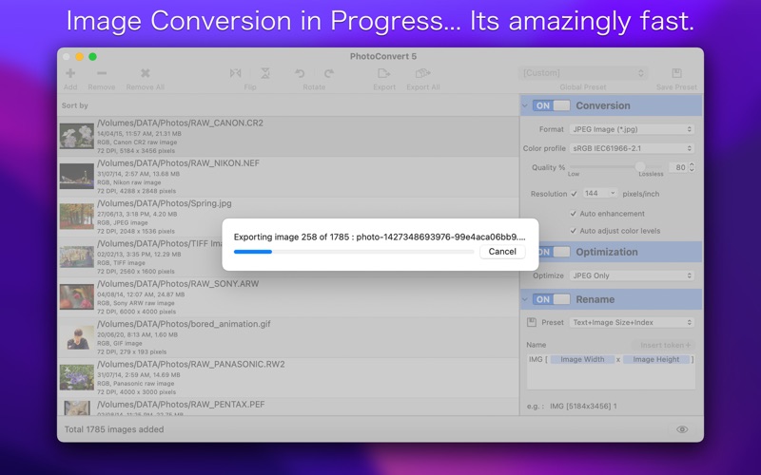This screenshot has width=761, height=475.
Task: Click the Sort by header
Action: [x=75, y=105]
